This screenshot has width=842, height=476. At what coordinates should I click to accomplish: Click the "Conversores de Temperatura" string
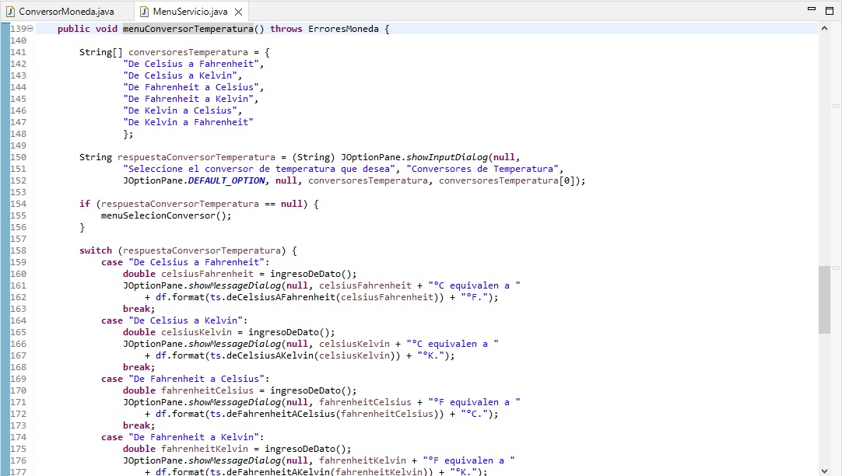482,169
